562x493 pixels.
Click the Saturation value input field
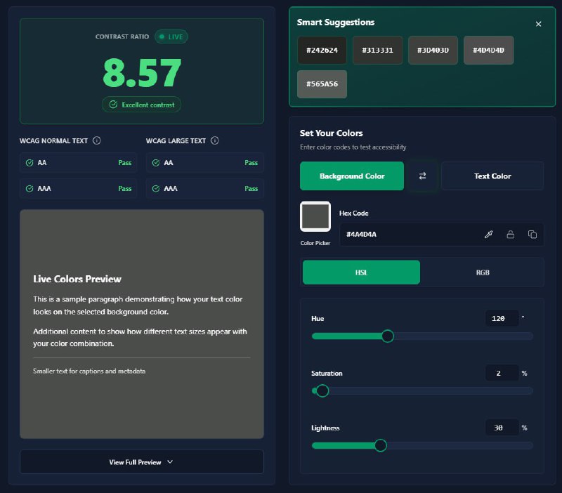(x=502, y=373)
